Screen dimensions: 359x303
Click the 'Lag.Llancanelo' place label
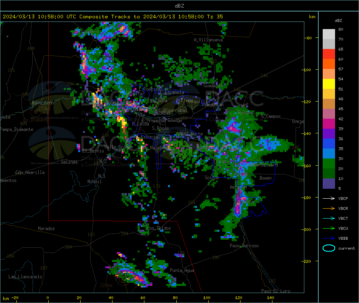25,277
